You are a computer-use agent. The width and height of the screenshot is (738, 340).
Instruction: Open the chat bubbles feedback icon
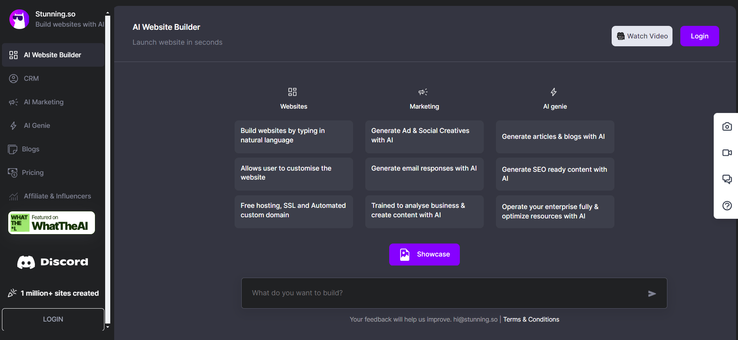point(727,179)
